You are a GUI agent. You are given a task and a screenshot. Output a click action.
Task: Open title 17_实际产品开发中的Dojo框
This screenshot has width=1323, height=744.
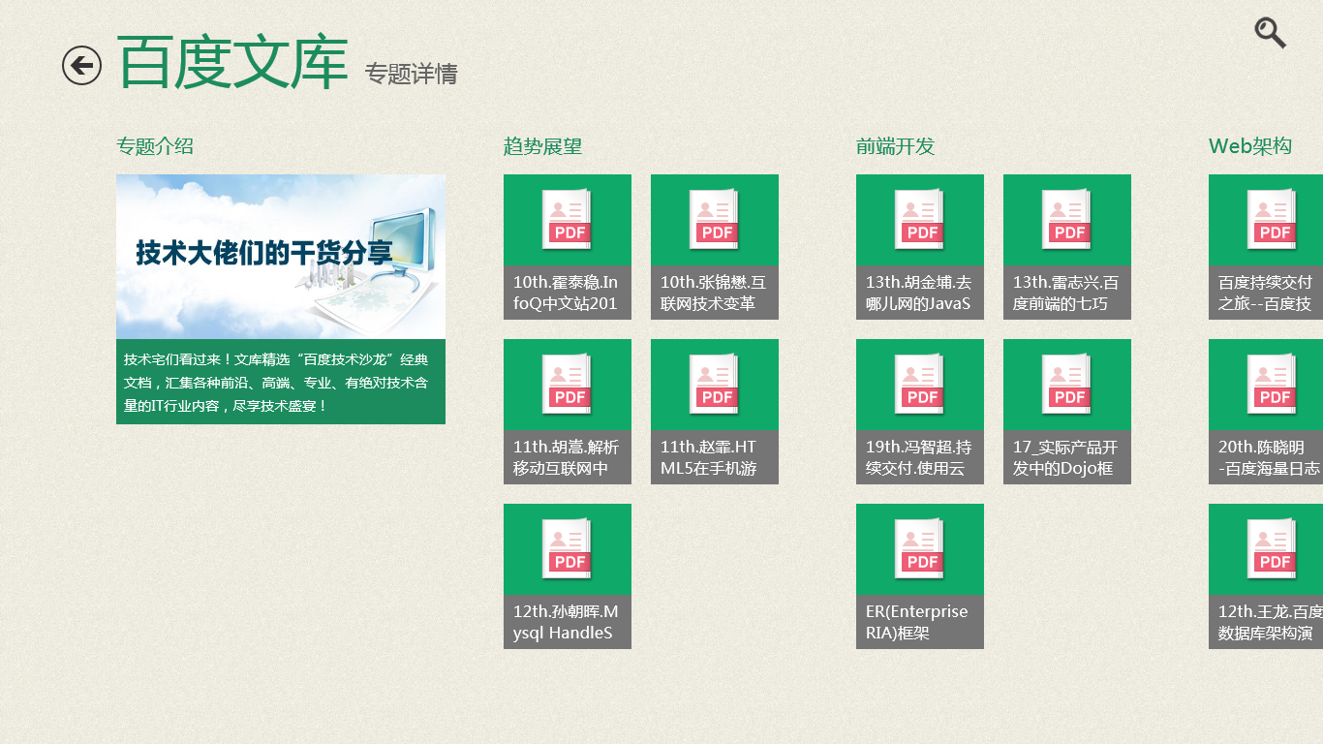1067,457
